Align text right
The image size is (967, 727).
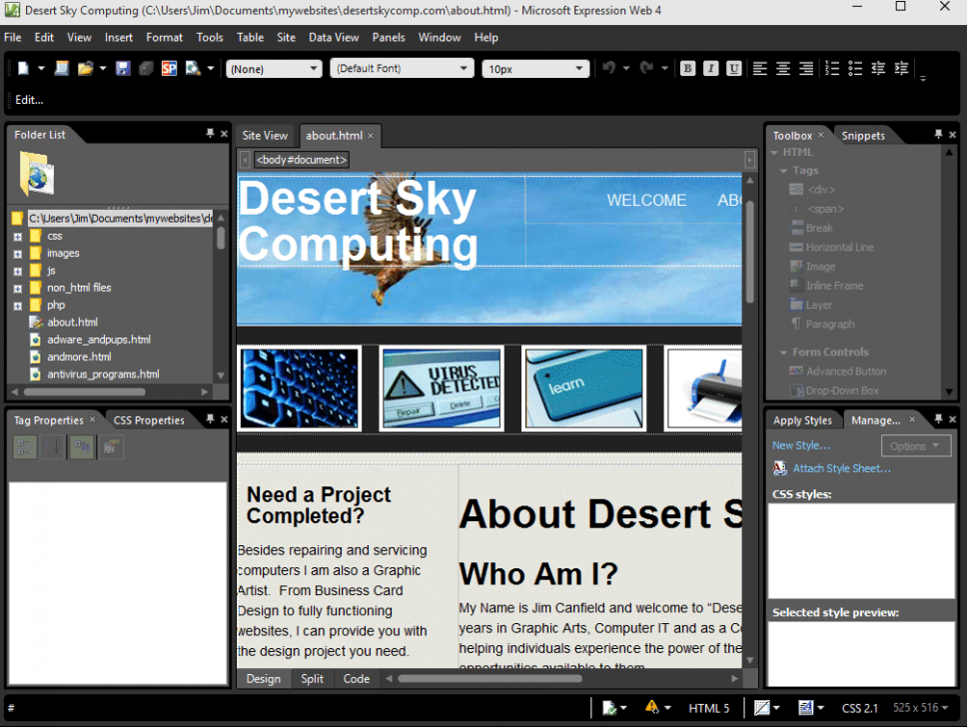click(806, 69)
